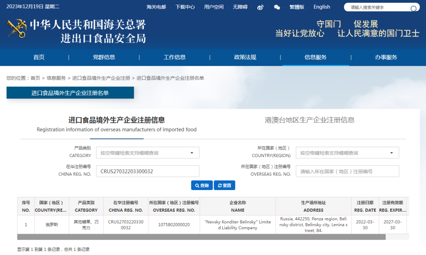Open the 办事服务 navigation menu
426x255 pixels.
(386, 57)
